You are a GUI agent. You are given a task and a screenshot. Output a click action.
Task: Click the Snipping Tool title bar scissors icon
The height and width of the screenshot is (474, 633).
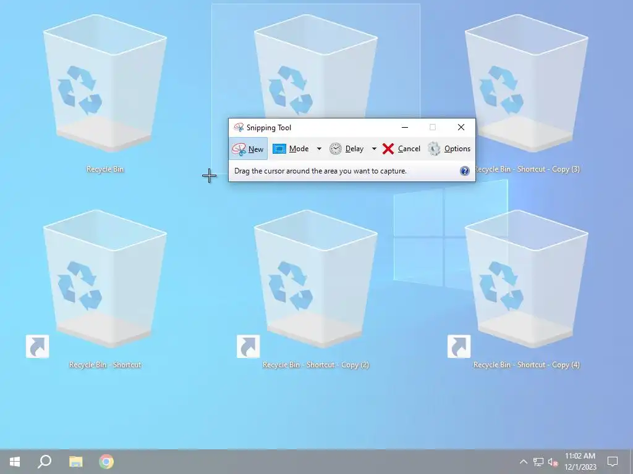tap(239, 127)
